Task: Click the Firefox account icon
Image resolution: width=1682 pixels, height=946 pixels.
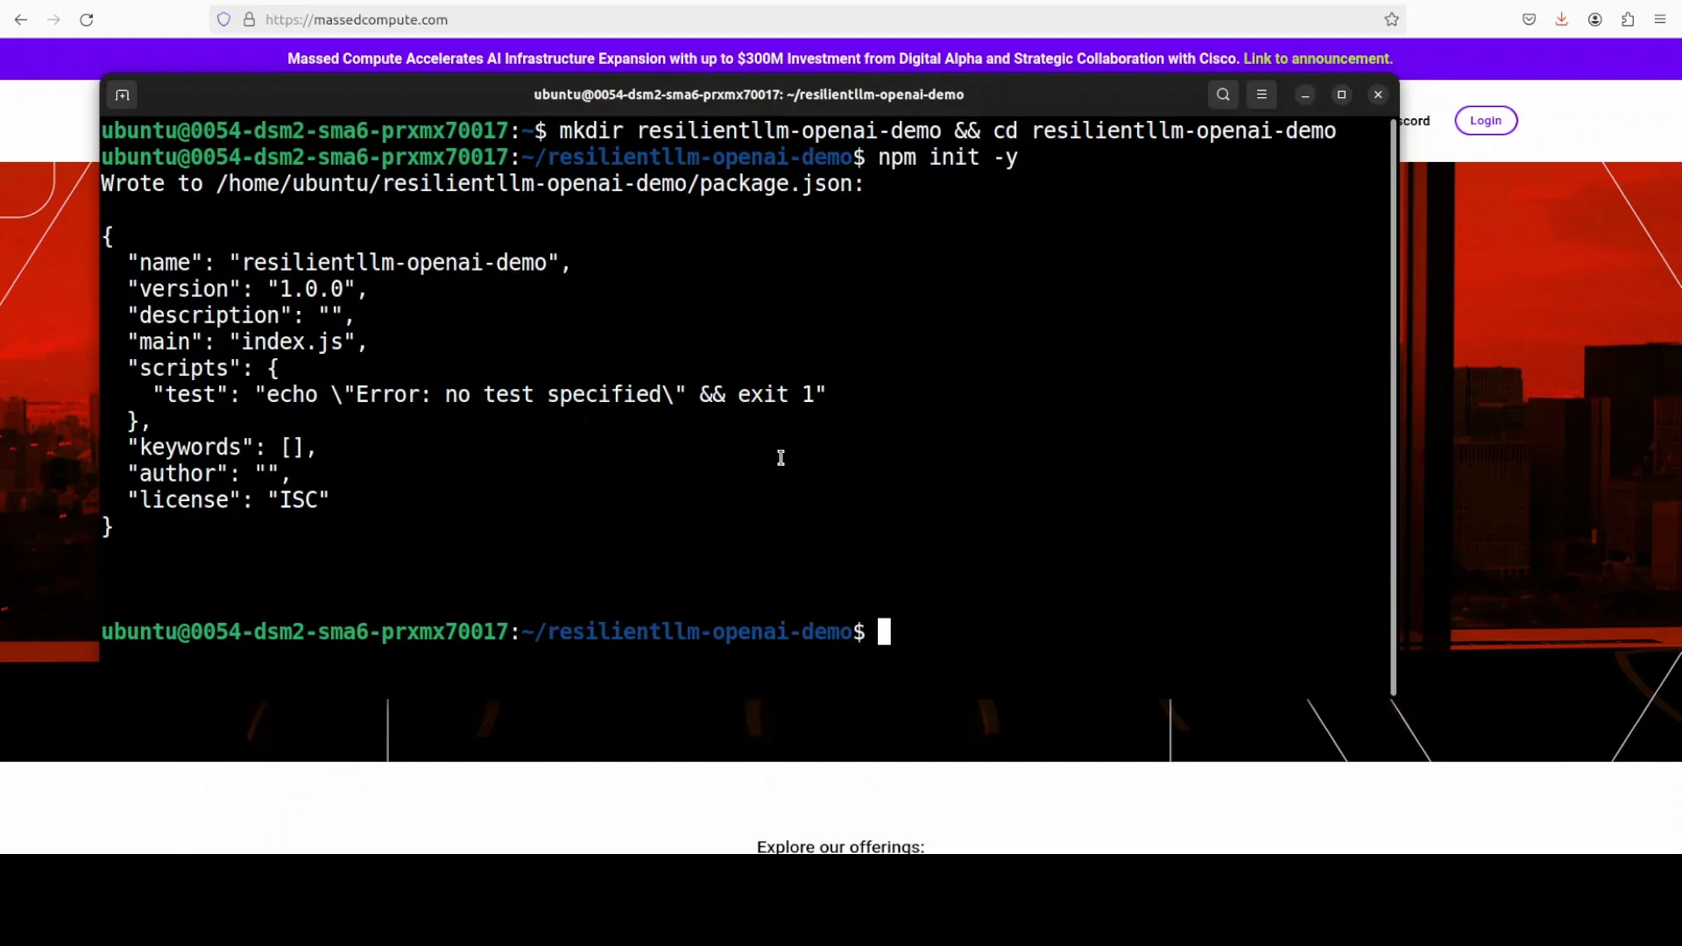Action: pyautogui.click(x=1594, y=19)
